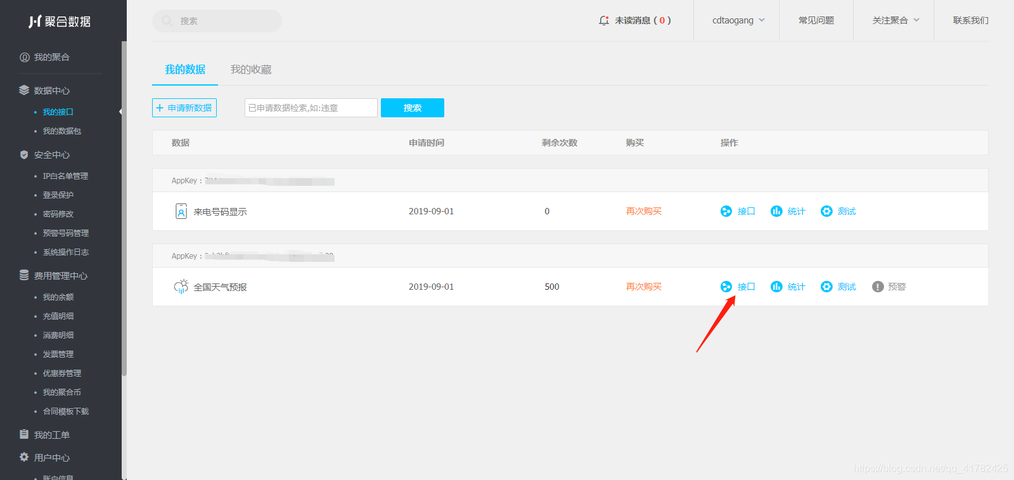Screen dimensions: 1014x480
Task: Click the sidebar vertical scrollbar
Action: [x=124, y=208]
